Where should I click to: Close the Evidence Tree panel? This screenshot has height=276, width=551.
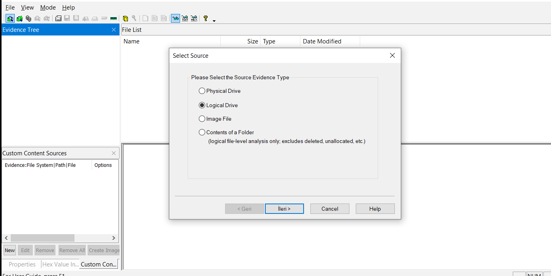(x=114, y=30)
